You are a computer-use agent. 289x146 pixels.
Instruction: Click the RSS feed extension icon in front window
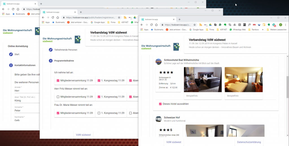pos(201,25)
